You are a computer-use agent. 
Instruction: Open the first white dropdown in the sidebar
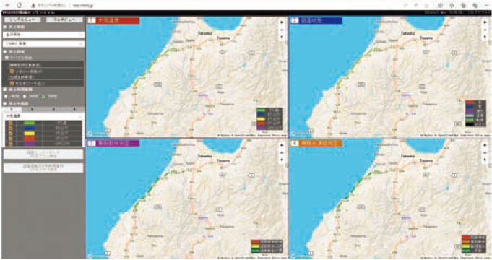[43, 35]
